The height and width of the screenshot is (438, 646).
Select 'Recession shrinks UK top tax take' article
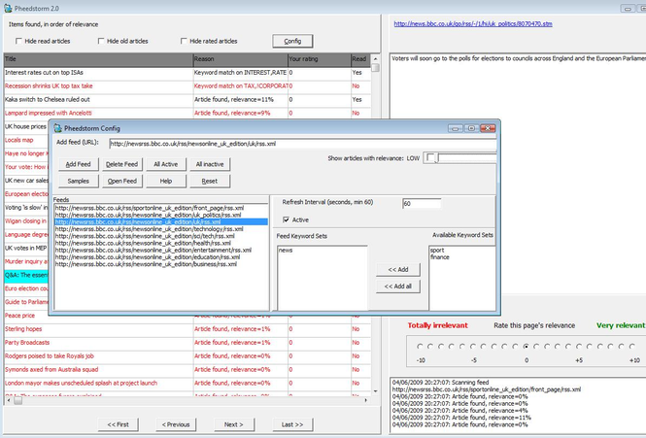pos(187,86)
